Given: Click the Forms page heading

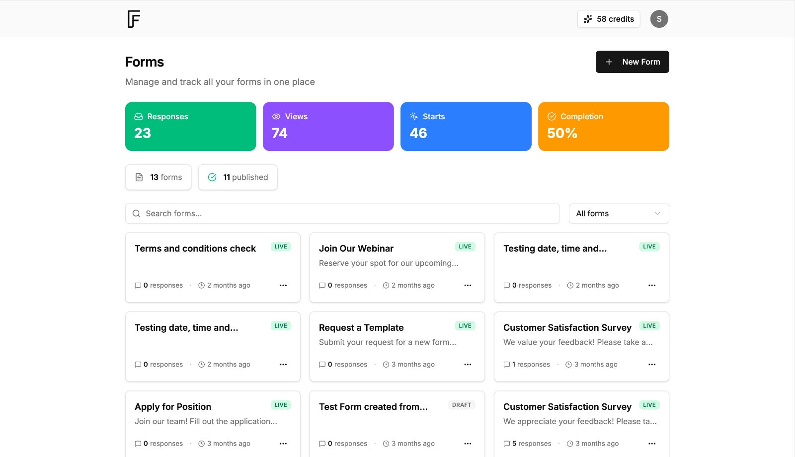Looking at the screenshot, I should 145,62.
